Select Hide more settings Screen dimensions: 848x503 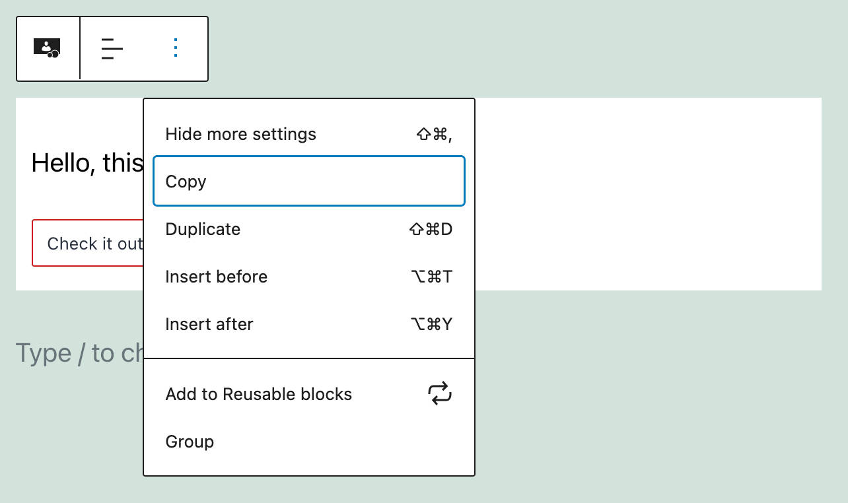[240, 134]
